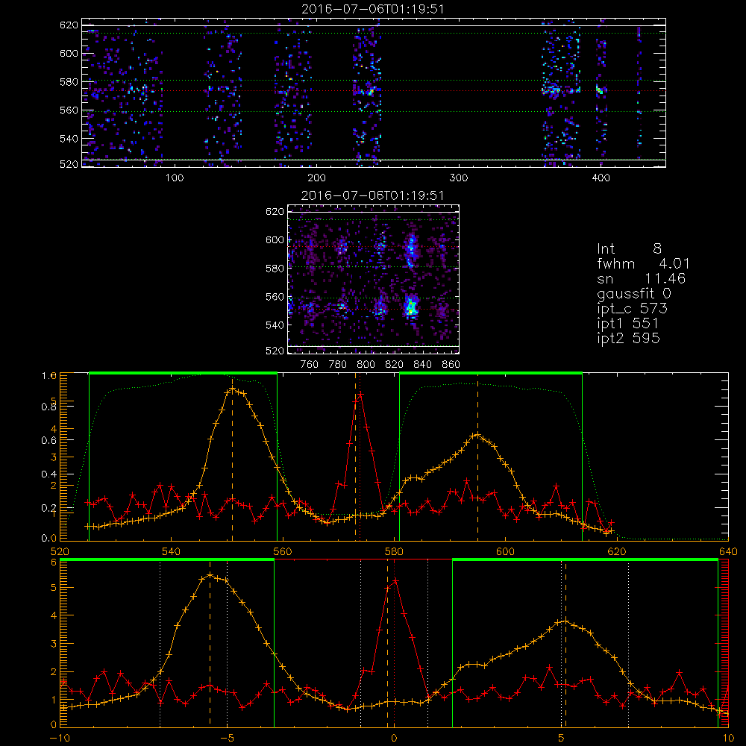Click the red central peak in the bottom plot

[x=395, y=581]
